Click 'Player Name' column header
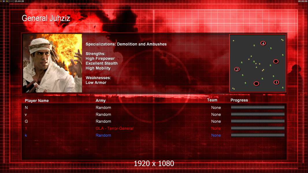Image resolution: width=308 pixels, height=173 pixels. pos(37,101)
